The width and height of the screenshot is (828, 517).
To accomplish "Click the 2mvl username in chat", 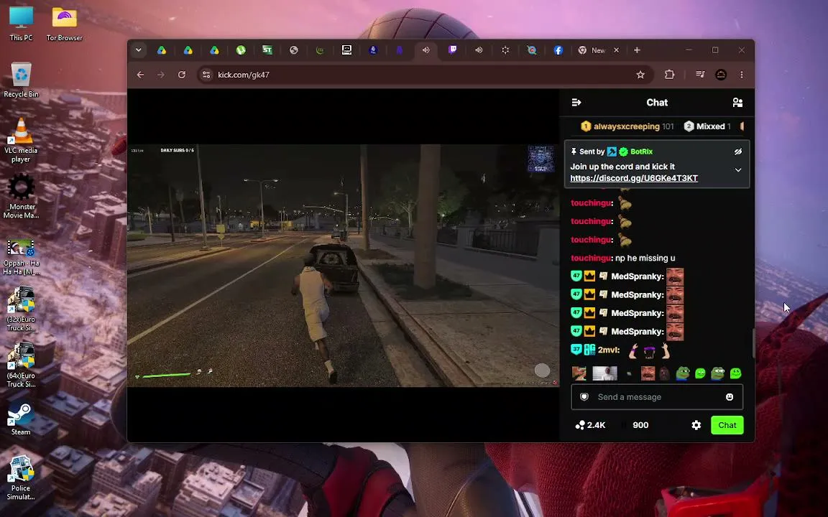I will coord(608,350).
